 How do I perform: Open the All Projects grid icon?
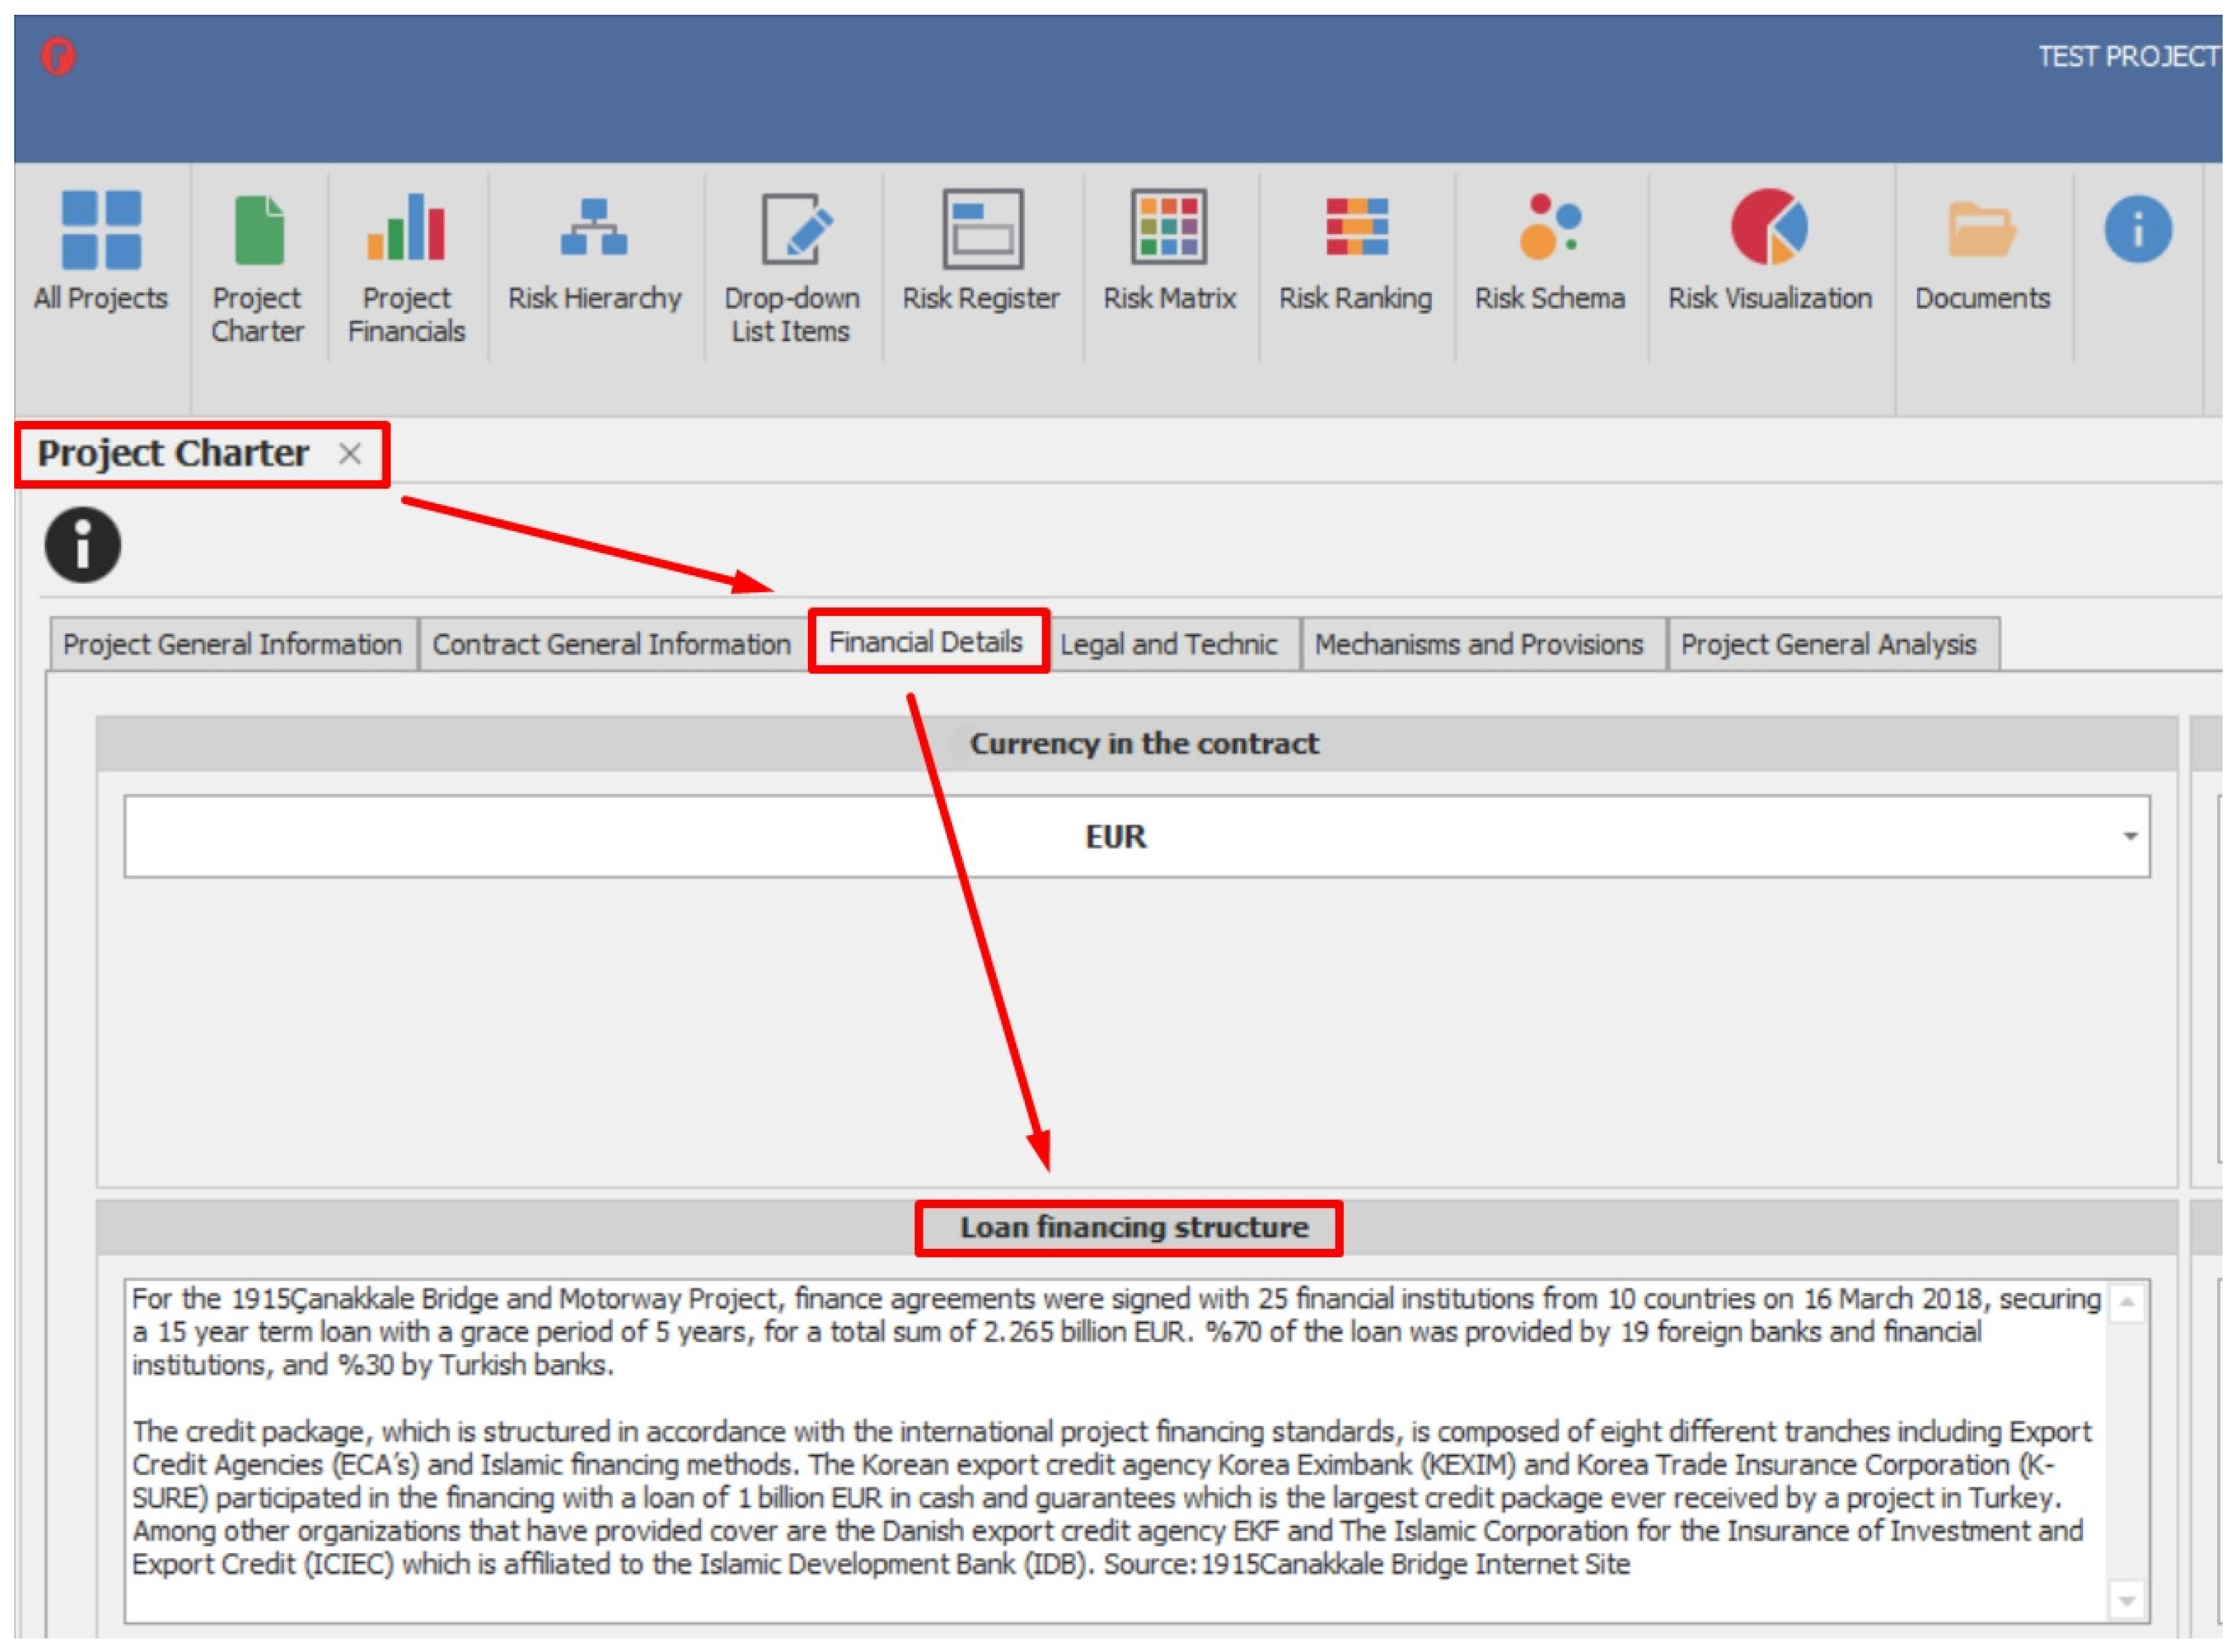tap(101, 231)
